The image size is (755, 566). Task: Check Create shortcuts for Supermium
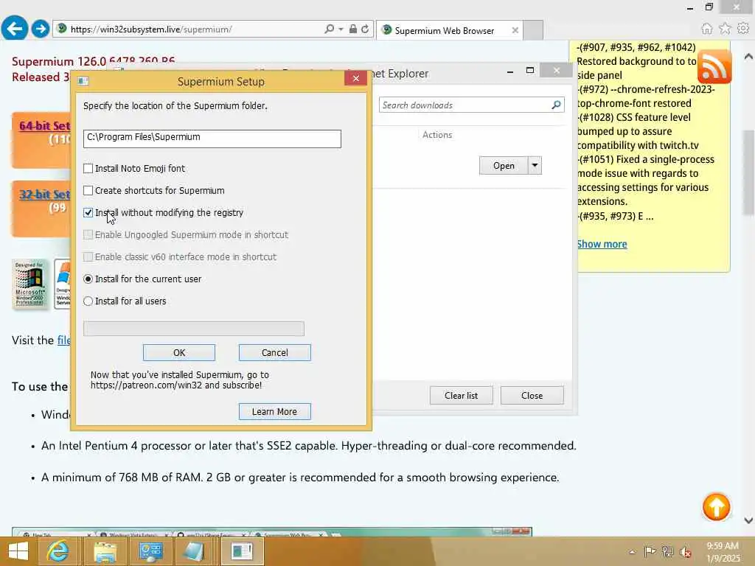(88, 191)
